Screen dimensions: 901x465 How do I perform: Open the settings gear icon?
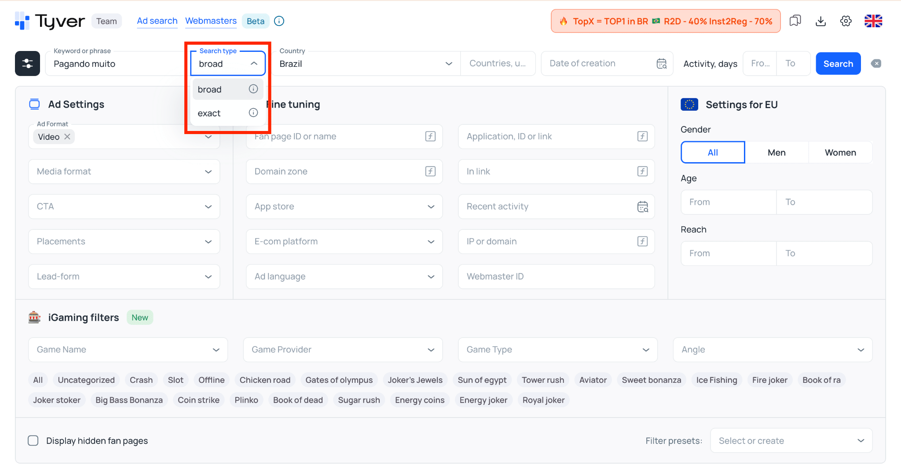click(x=846, y=21)
